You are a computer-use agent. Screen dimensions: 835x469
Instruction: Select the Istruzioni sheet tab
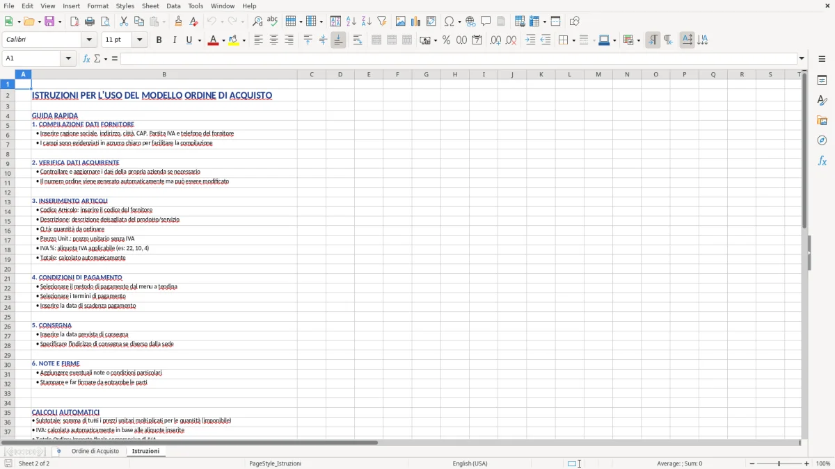coord(145,452)
